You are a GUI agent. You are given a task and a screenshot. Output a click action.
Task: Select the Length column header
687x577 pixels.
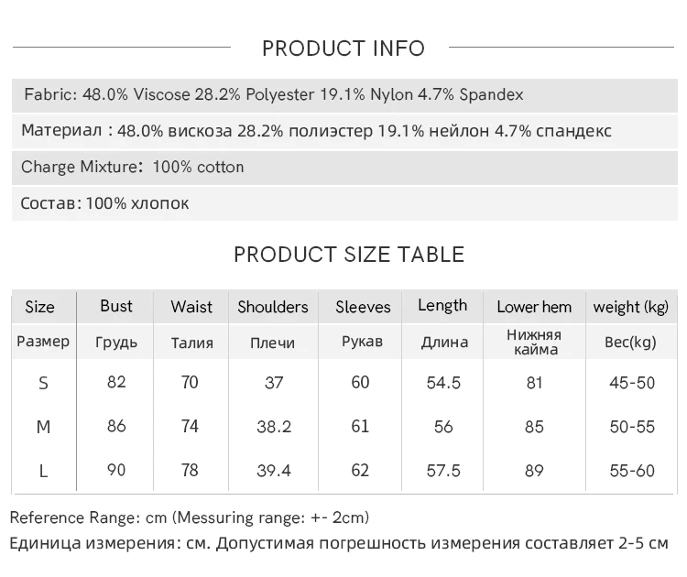442,306
